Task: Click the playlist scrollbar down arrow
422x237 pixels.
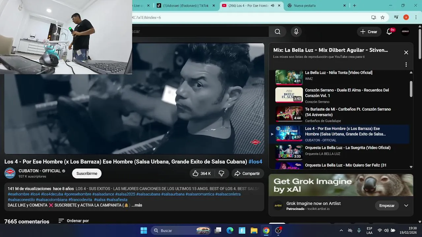Action: 411,167
